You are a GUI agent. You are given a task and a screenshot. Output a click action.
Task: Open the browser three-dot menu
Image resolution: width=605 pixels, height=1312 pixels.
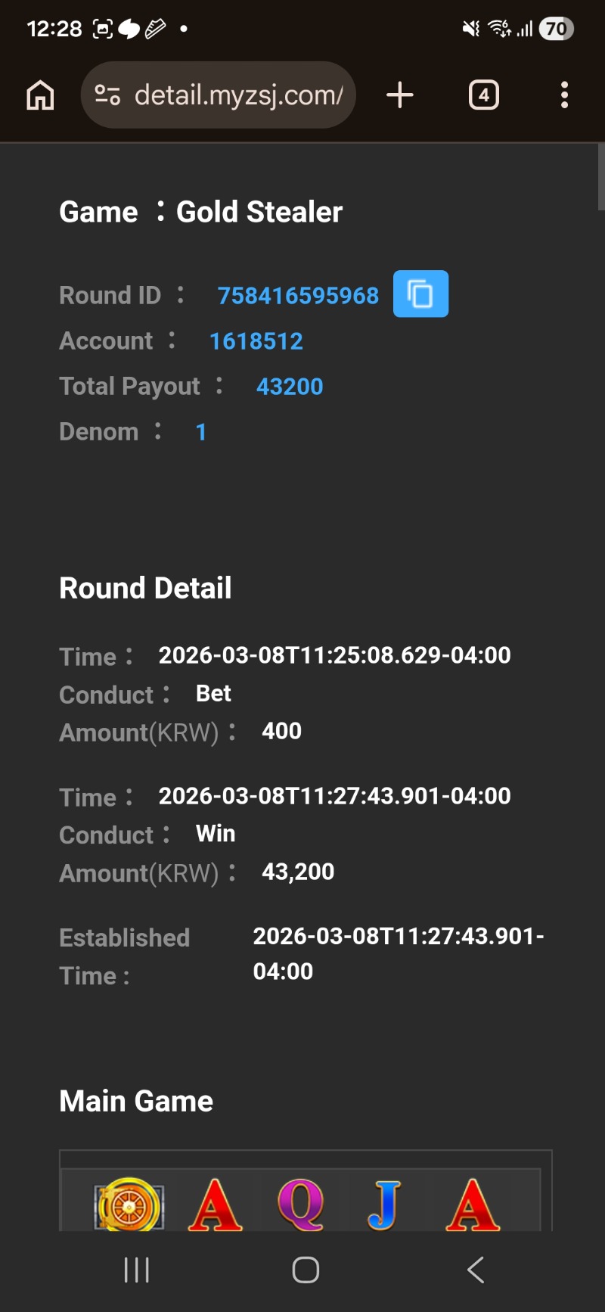click(564, 95)
